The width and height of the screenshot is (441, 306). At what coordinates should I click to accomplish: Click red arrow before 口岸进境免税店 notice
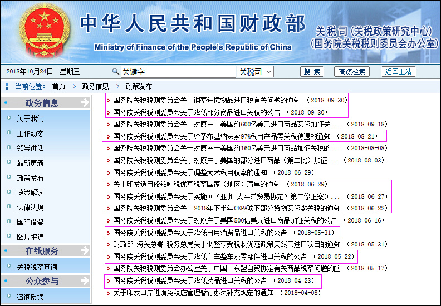click(109, 293)
